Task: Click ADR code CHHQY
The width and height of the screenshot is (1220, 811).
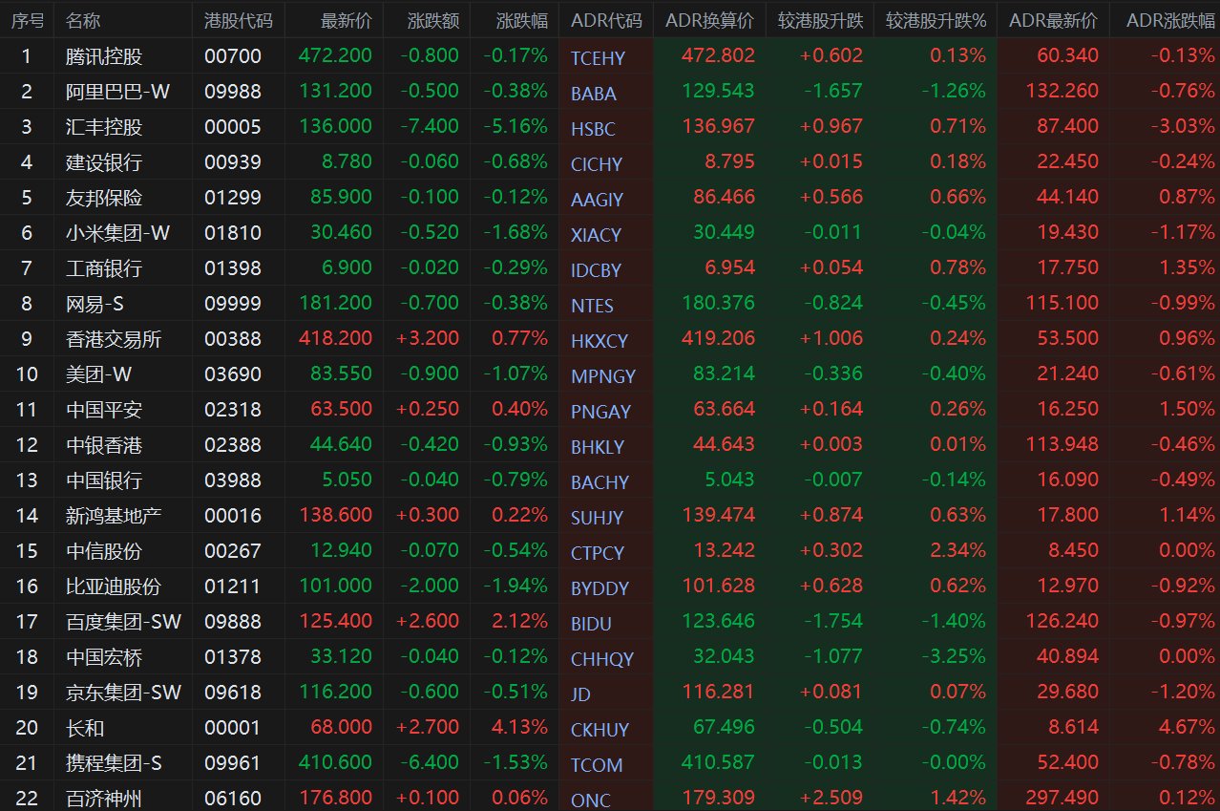Action: 602,659
